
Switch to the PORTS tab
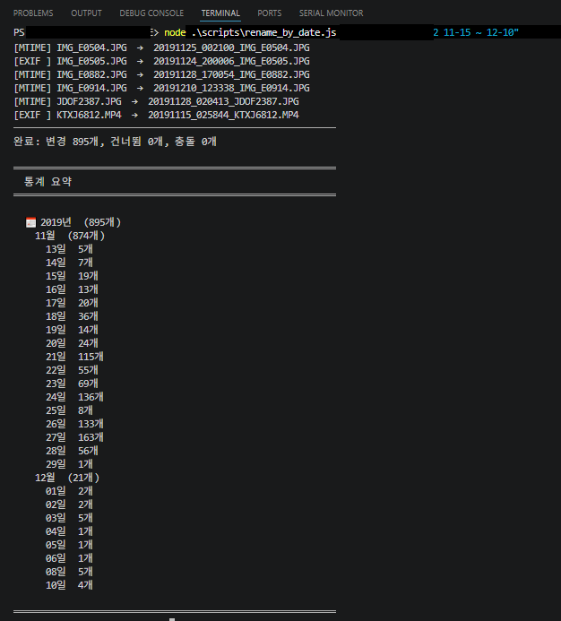point(270,13)
